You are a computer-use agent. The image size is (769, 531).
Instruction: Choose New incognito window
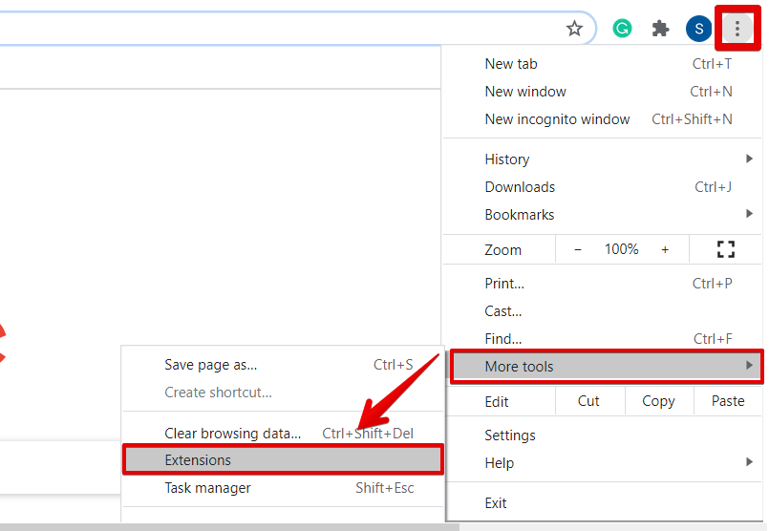[557, 119]
